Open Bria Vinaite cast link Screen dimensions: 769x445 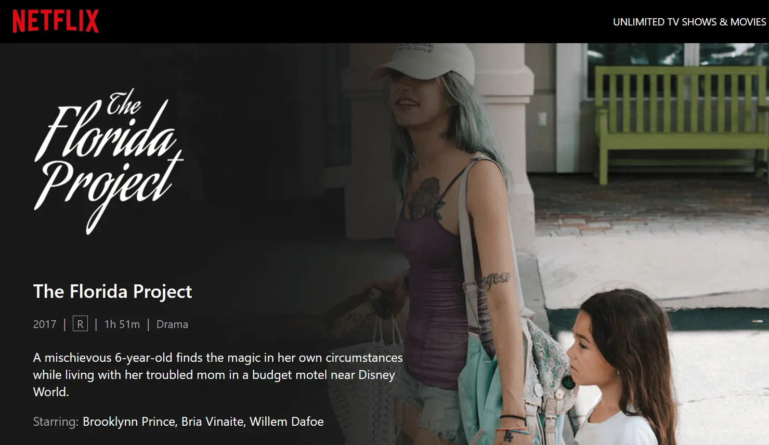[x=213, y=422]
